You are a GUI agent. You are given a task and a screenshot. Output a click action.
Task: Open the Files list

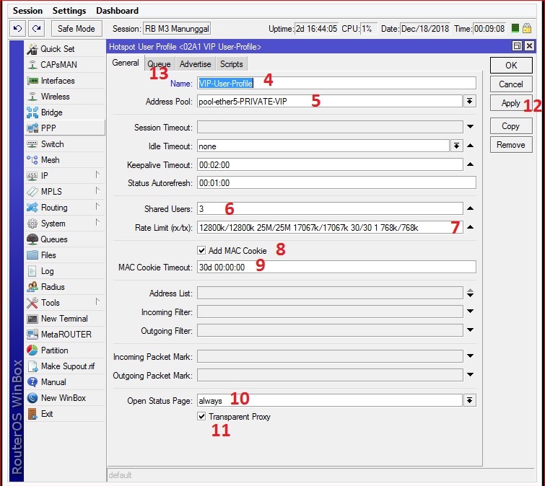(x=65, y=255)
